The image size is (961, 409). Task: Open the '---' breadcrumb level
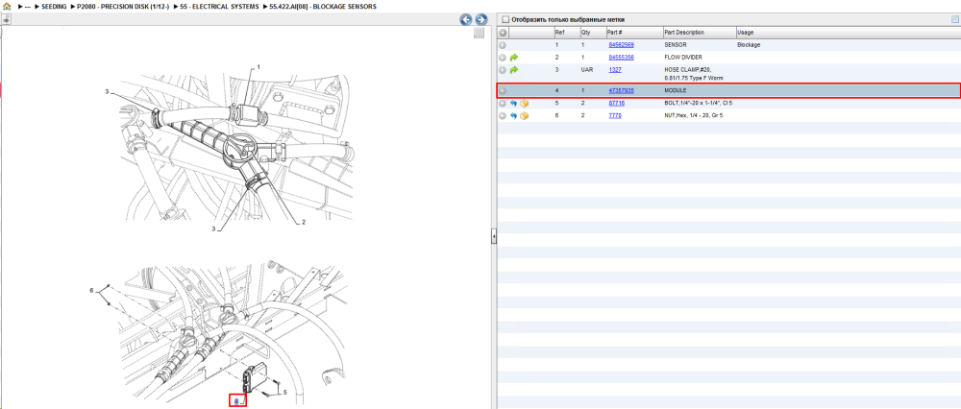28,6
